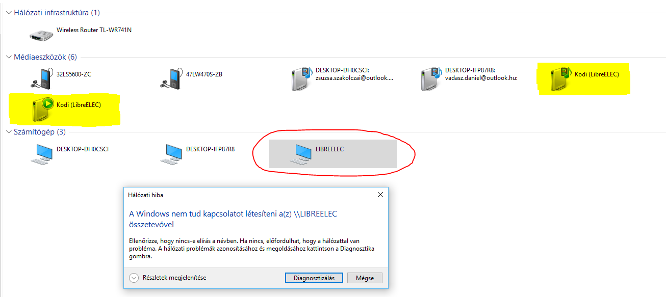Collapse the Médiaeszközök group chevron
666x297 pixels.
pos(8,57)
